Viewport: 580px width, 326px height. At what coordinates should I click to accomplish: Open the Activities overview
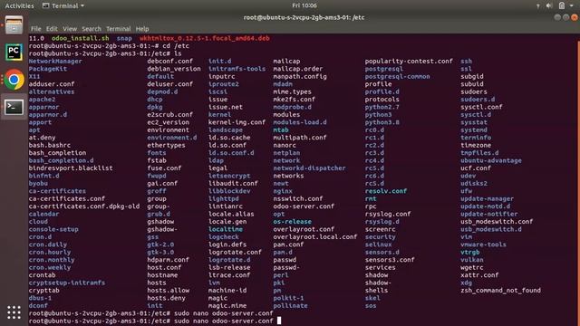[19, 6]
